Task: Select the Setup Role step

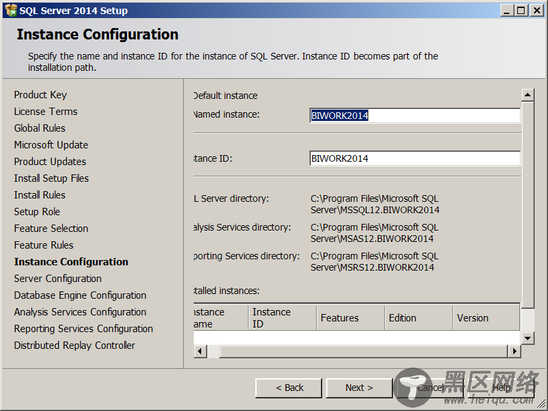Action: pos(37,212)
